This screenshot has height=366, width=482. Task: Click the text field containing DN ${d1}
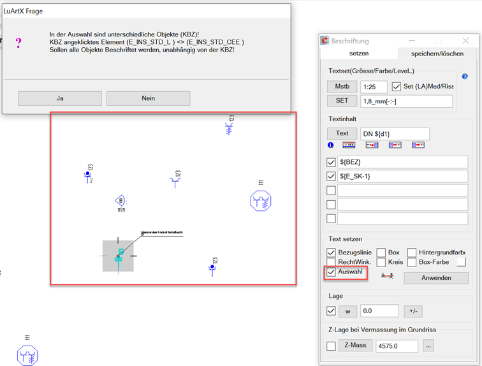click(395, 134)
